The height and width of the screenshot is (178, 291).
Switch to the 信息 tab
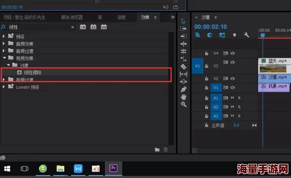[x=121, y=18]
